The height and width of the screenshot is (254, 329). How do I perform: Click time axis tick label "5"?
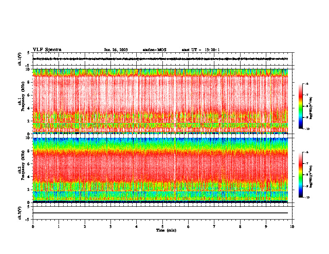[x=162, y=227]
